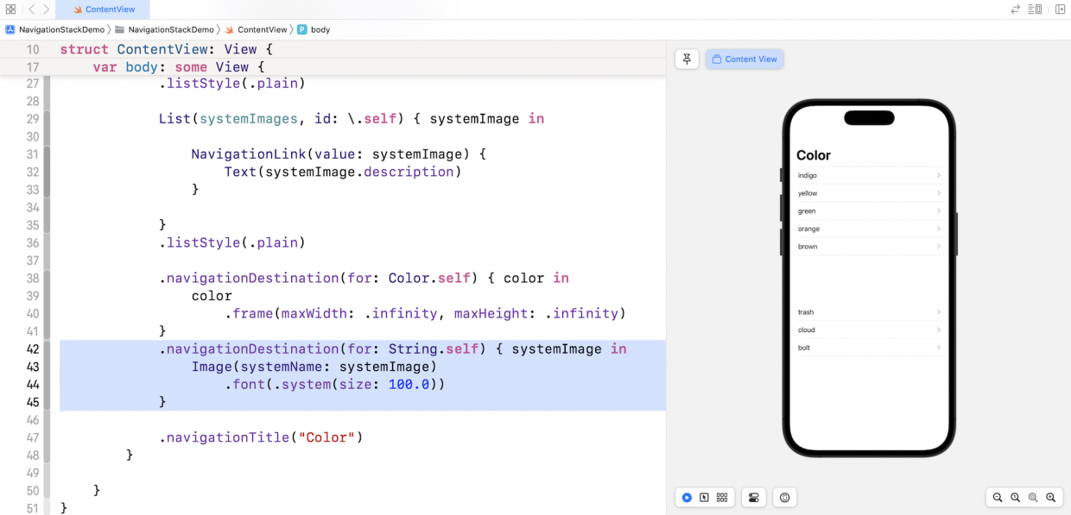
Task: Open the related items grid menu
Action: (10, 9)
